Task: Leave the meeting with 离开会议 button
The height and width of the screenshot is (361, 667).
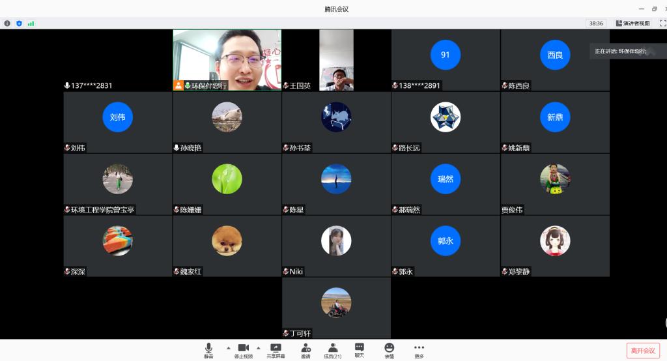Action: point(643,351)
